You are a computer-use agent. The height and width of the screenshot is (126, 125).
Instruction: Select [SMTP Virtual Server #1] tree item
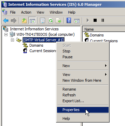pyautogui.click(x=44, y=40)
